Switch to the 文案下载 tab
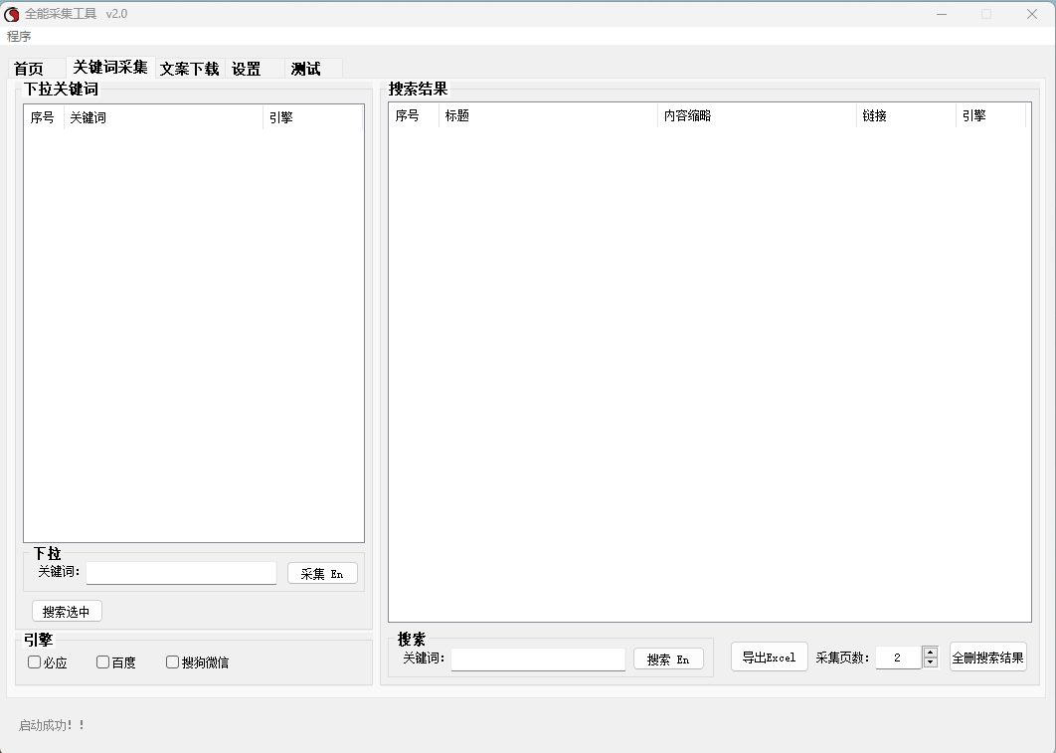 pyautogui.click(x=189, y=69)
